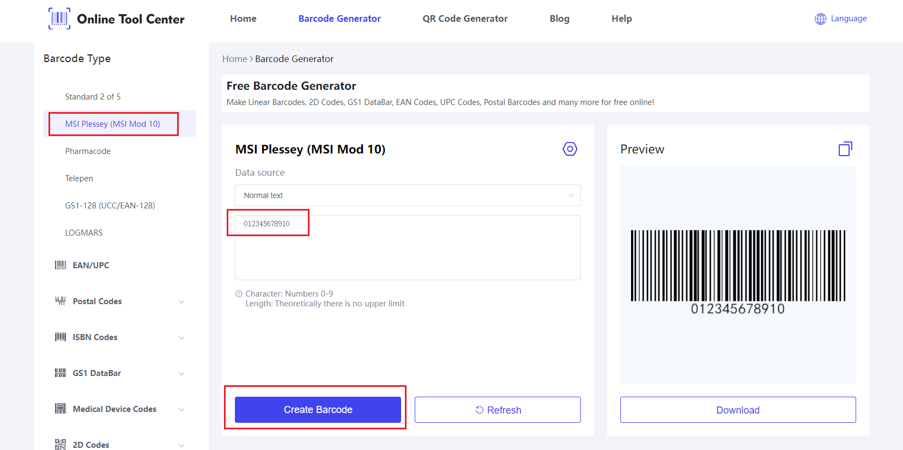Click the 2D Codes QR icon

tap(60, 445)
